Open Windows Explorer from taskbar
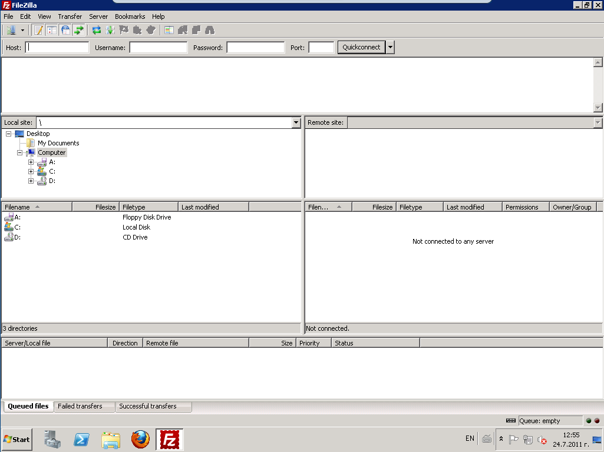This screenshot has height=452, width=604. (x=111, y=440)
